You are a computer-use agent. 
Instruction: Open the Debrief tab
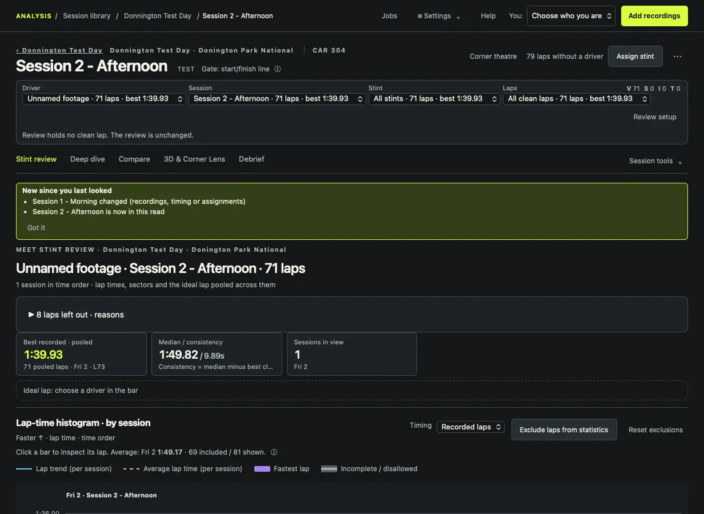[251, 159]
